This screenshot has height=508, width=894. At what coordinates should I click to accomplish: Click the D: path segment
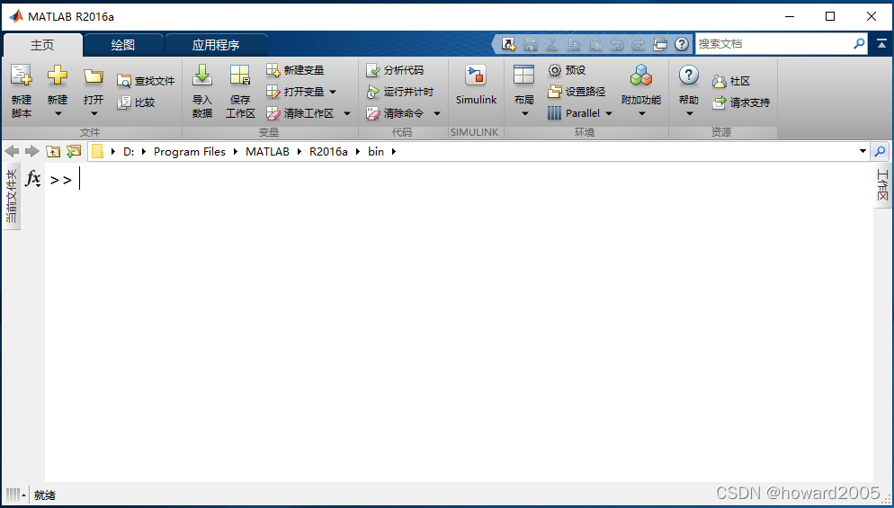click(x=129, y=152)
